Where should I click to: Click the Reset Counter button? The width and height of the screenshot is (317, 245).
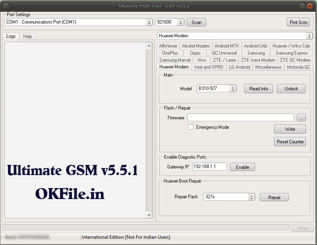[290, 142]
